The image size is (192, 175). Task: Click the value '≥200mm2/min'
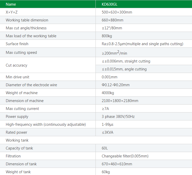(x=114, y=53)
